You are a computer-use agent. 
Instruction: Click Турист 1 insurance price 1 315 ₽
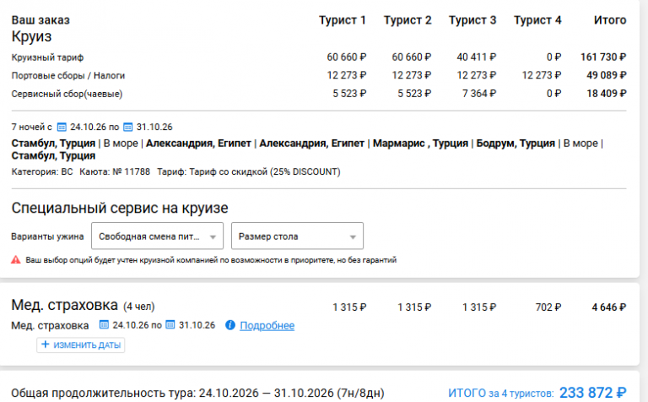coord(349,307)
